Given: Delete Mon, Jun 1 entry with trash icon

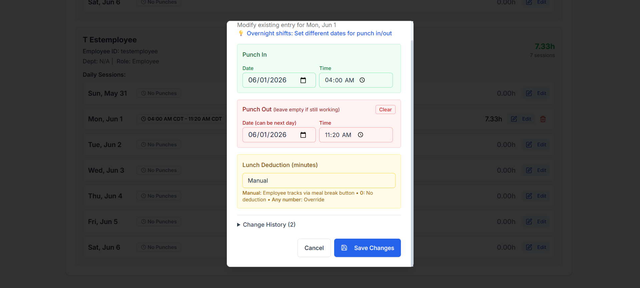Looking at the screenshot, I should (x=543, y=119).
